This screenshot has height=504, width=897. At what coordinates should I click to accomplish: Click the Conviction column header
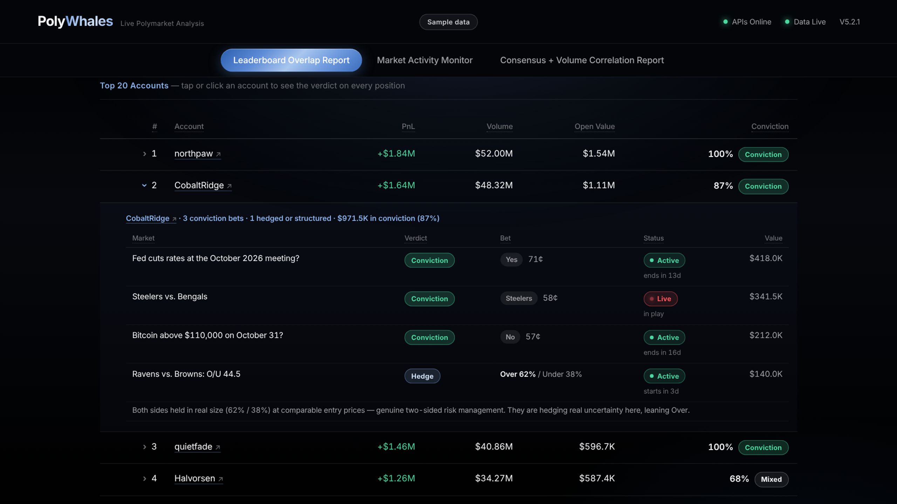(770, 126)
